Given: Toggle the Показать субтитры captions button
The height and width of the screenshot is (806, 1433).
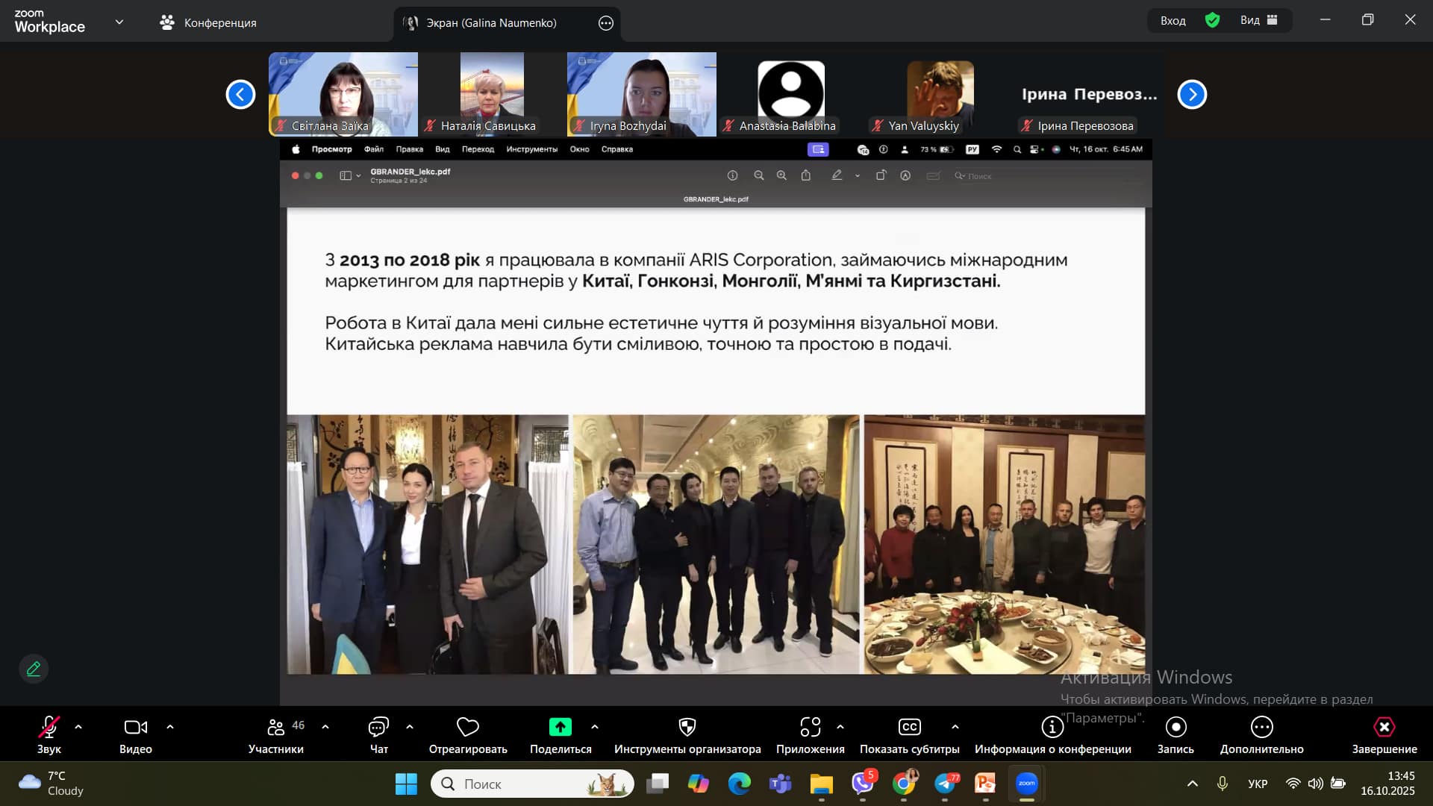Looking at the screenshot, I should 909,728.
